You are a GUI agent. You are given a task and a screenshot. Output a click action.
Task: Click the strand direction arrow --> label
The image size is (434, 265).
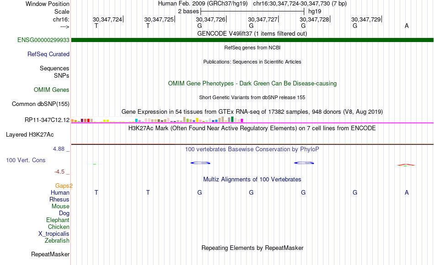coord(65,26)
